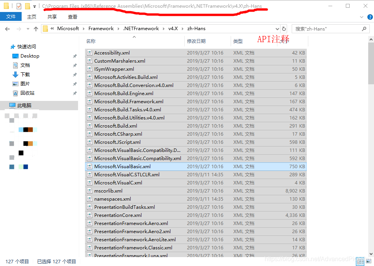Go up one folder level
374x266 pixels.
(36, 29)
